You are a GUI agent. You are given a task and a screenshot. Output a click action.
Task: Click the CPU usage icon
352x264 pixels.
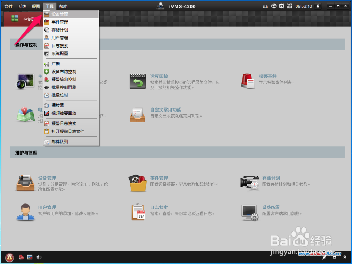tap(282, 6)
